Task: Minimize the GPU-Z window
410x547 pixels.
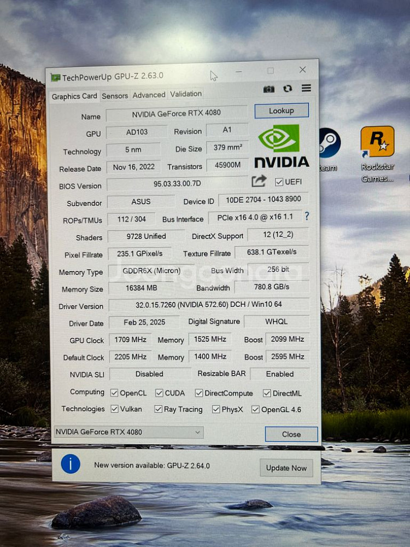Action: pyautogui.click(x=239, y=72)
